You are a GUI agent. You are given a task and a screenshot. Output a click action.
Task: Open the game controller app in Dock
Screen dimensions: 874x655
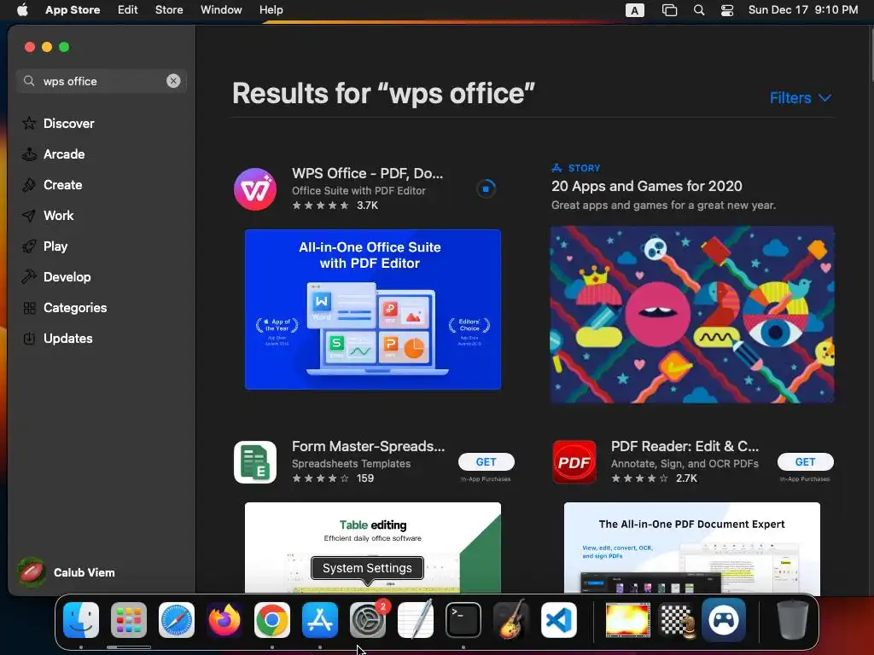coord(724,620)
